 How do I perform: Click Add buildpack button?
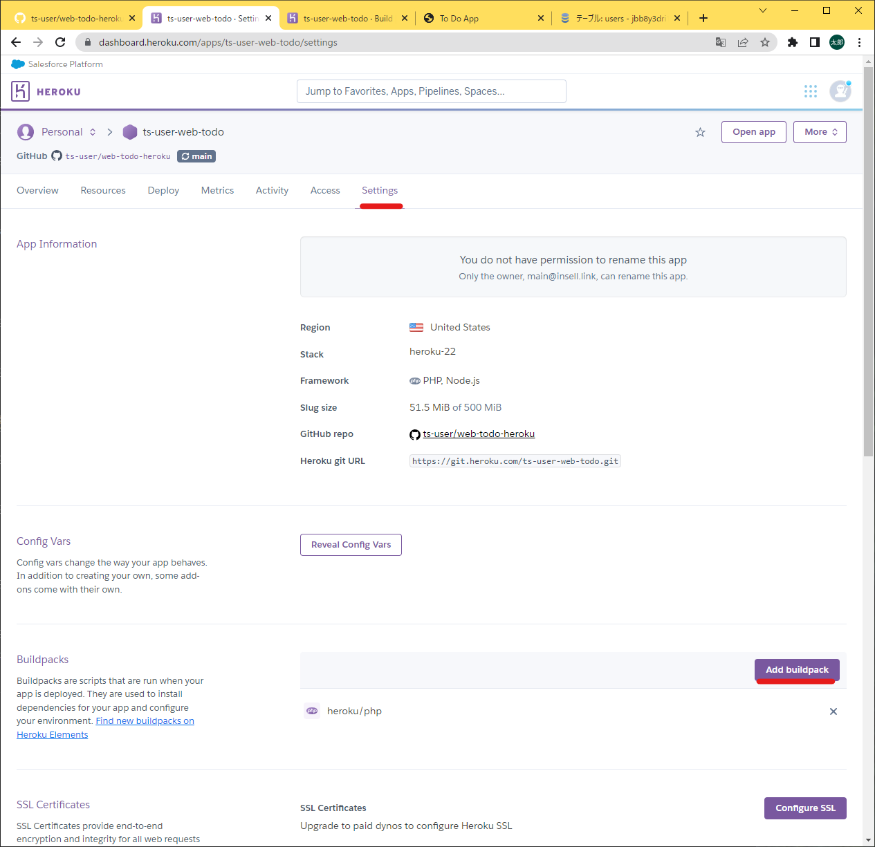click(x=797, y=670)
